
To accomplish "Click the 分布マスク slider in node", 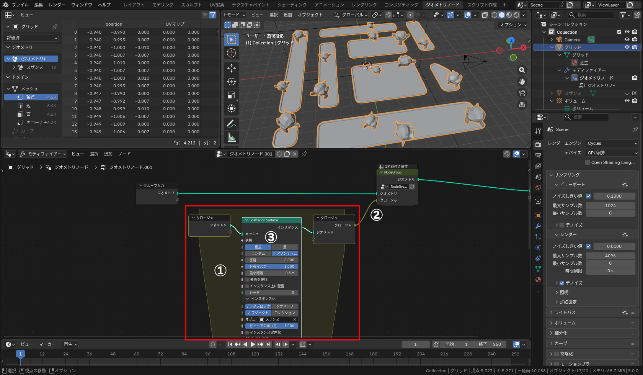I will pyautogui.click(x=272, y=267).
